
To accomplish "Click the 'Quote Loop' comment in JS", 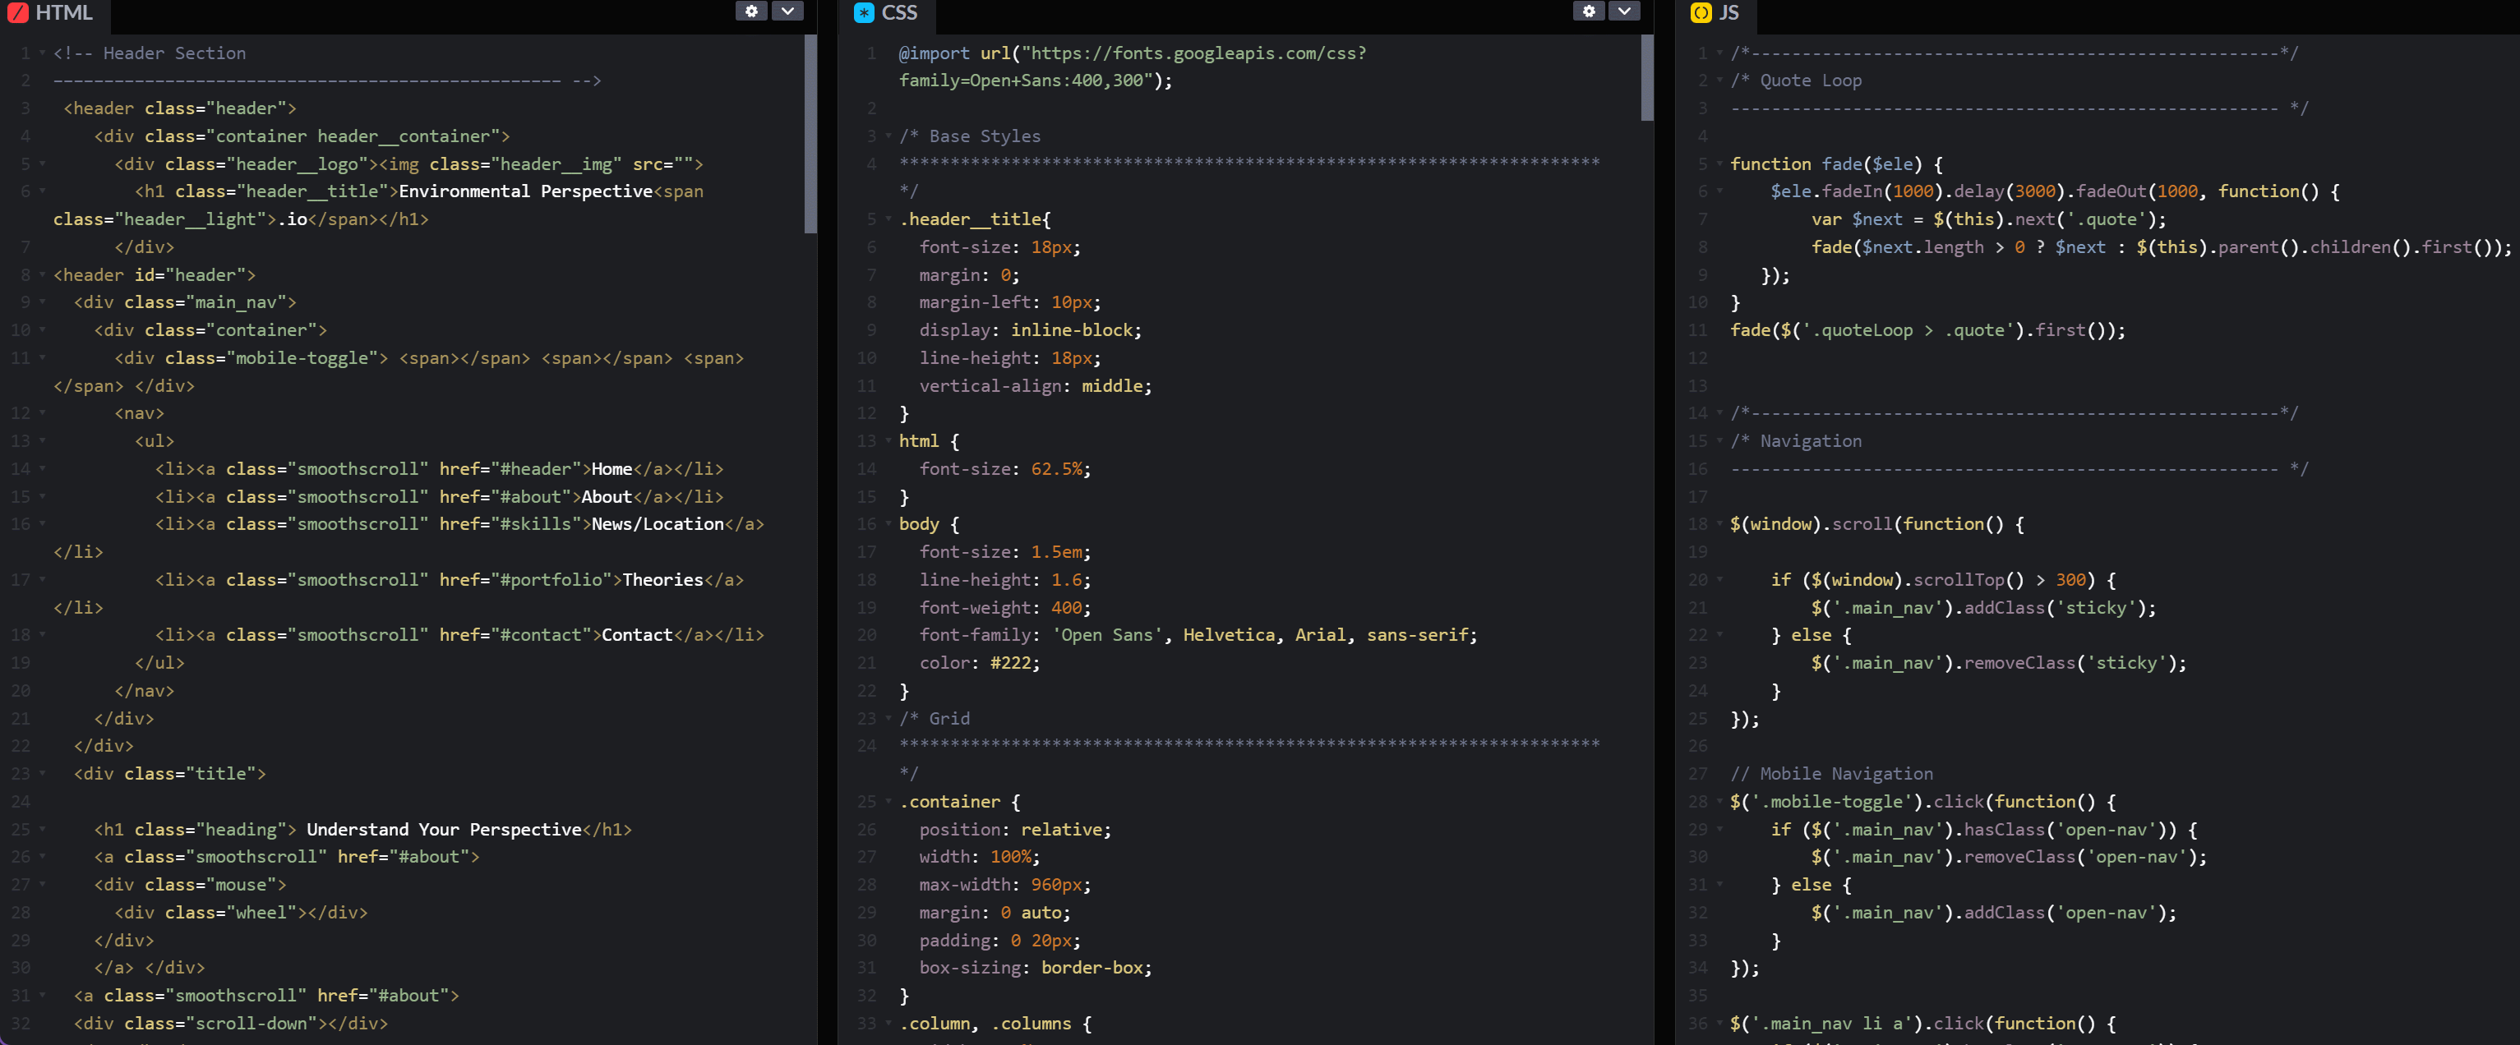I will pos(1796,81).
